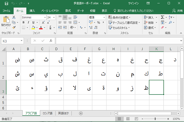184x122 pixels.
Task: Click the Undo arrow in the title bar
Action: coord(13,3)
